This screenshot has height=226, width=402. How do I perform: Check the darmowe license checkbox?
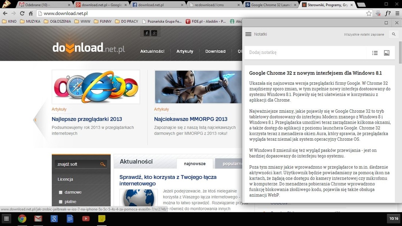(61, 192)
